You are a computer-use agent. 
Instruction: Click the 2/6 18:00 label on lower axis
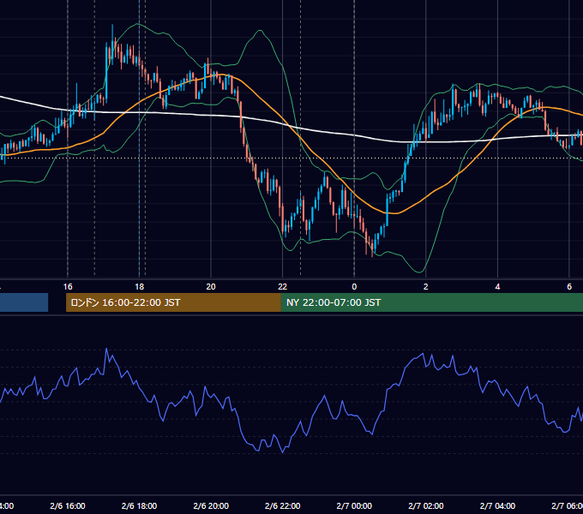140,505
